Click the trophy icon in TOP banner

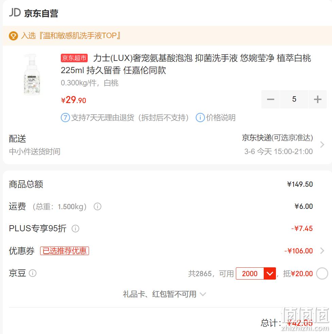tap(13, 36)
